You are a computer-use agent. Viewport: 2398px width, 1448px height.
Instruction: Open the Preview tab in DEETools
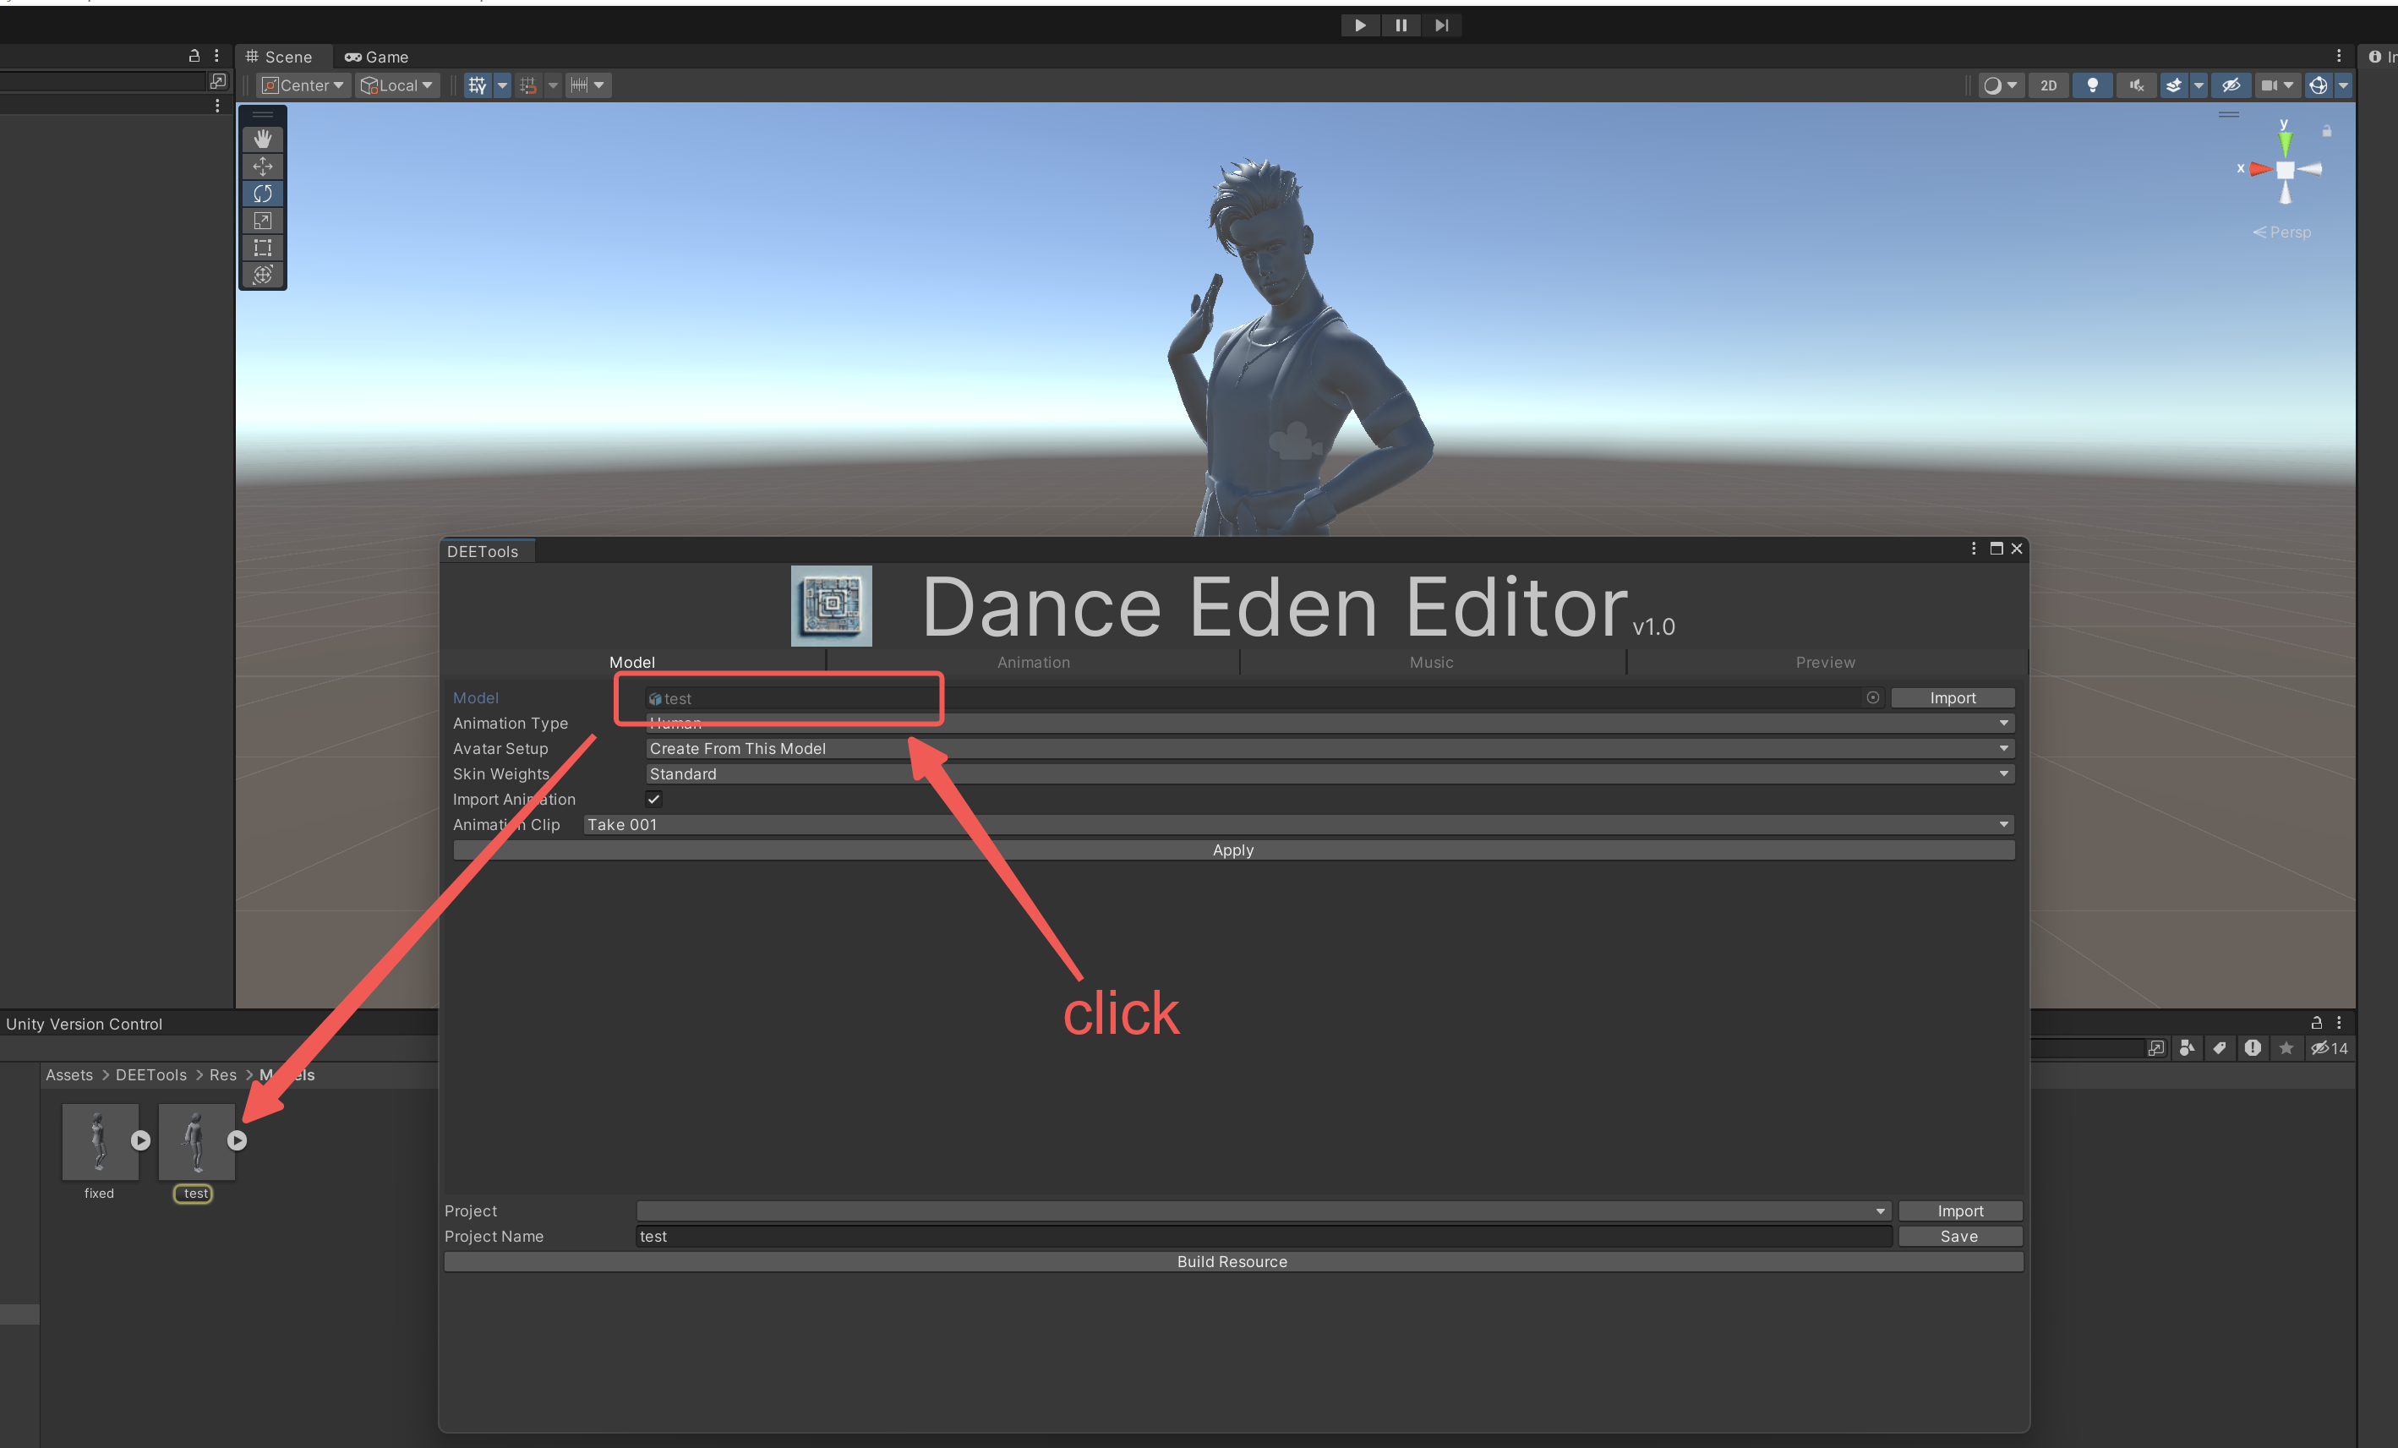coord(1826,662)
